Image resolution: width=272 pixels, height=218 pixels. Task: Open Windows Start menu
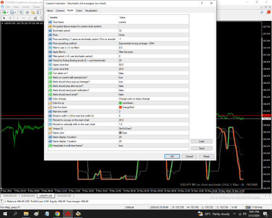(x=5, y=214)
